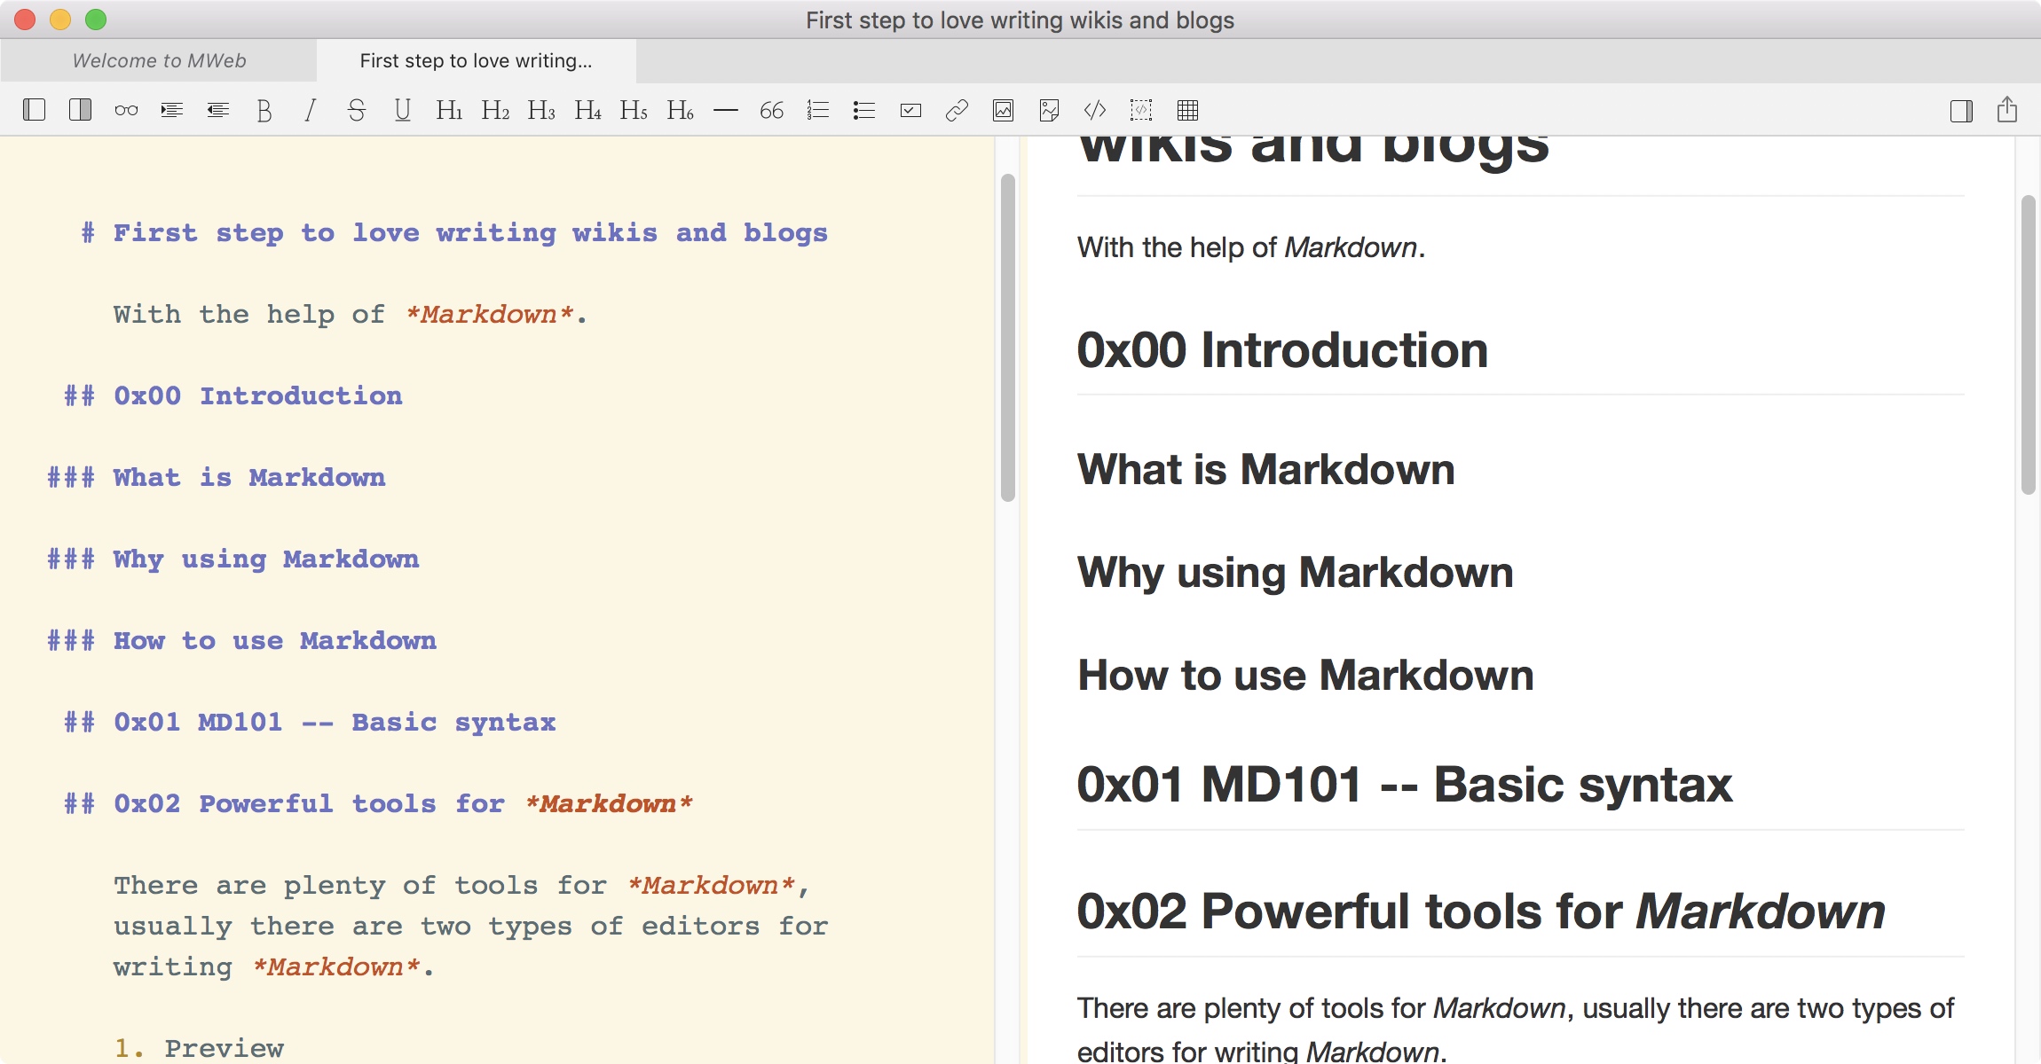The width and height of the screenshot is (2041, 1064).
Task: Click 'Why using Markdown' heading in preview
Action: (1296, 572)
